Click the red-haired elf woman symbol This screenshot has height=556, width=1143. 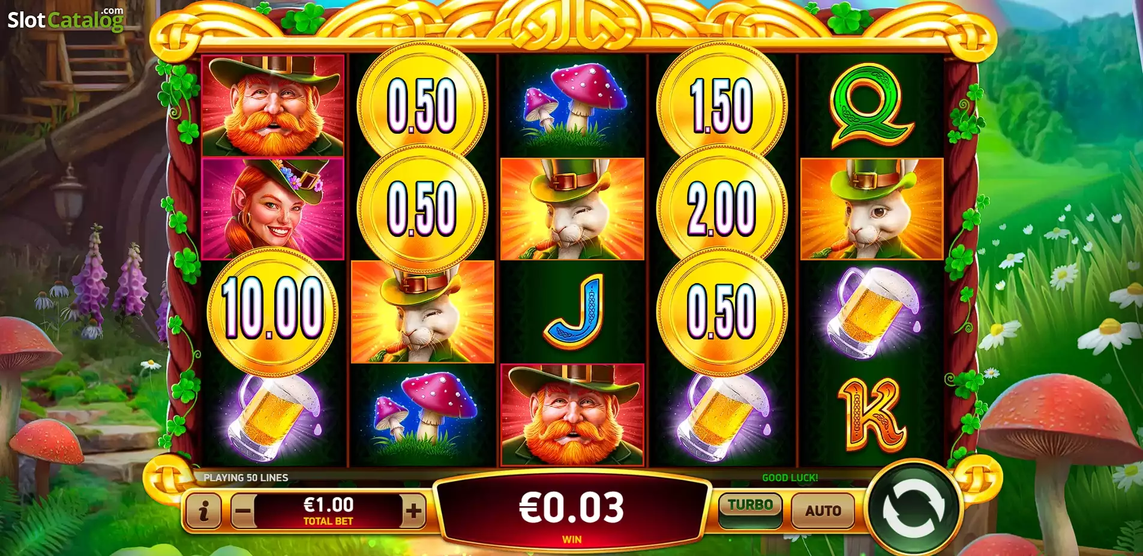pos(273,209)
